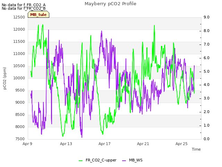Click the 8000 left axis value

(x=20, y=127)
